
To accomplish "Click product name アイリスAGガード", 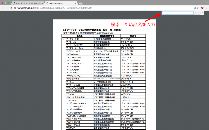I will pyautogui.click(x=74, y=57).
